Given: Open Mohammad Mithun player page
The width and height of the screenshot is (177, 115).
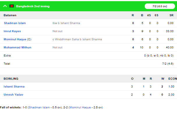Looking at the screenshot, I should [x=17, y=48].
